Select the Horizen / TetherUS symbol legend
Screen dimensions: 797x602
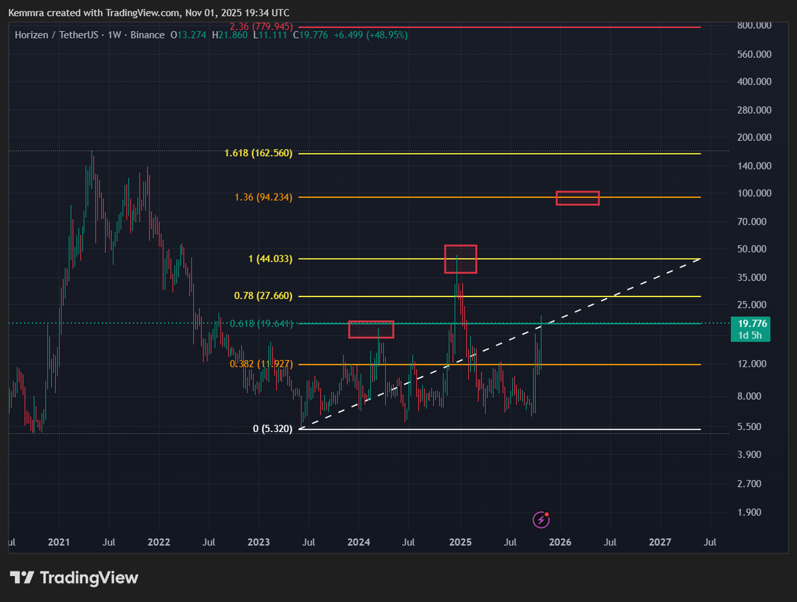point(90,35)
